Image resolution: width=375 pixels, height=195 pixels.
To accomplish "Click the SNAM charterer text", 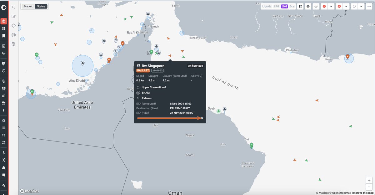I will click(x=146, y=93).
